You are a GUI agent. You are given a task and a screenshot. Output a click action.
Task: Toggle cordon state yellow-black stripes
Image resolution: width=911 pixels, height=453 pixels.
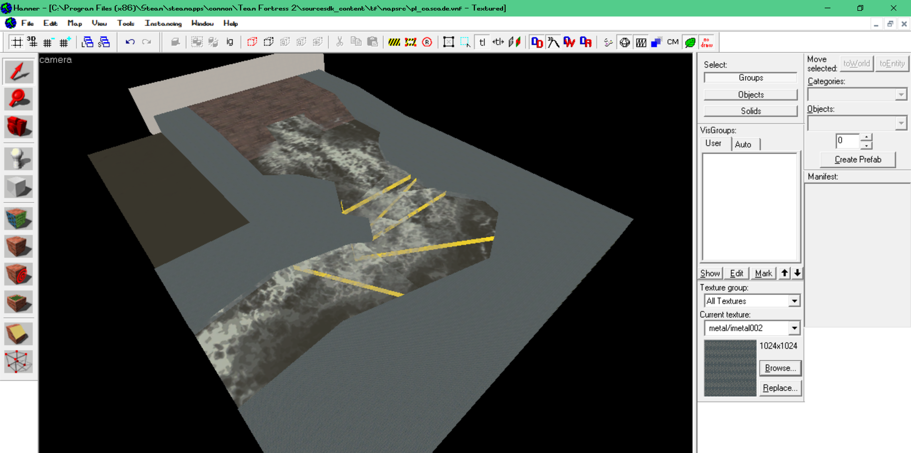394,42
